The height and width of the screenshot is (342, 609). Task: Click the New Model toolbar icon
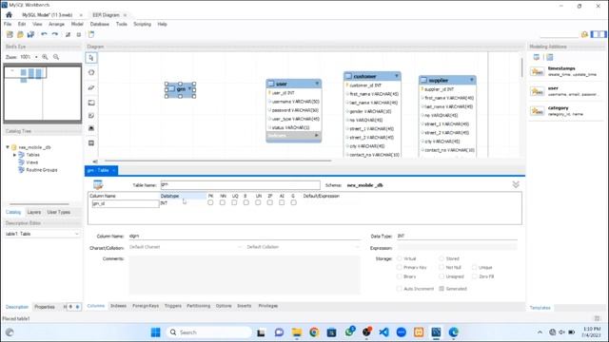click(10, 34)
